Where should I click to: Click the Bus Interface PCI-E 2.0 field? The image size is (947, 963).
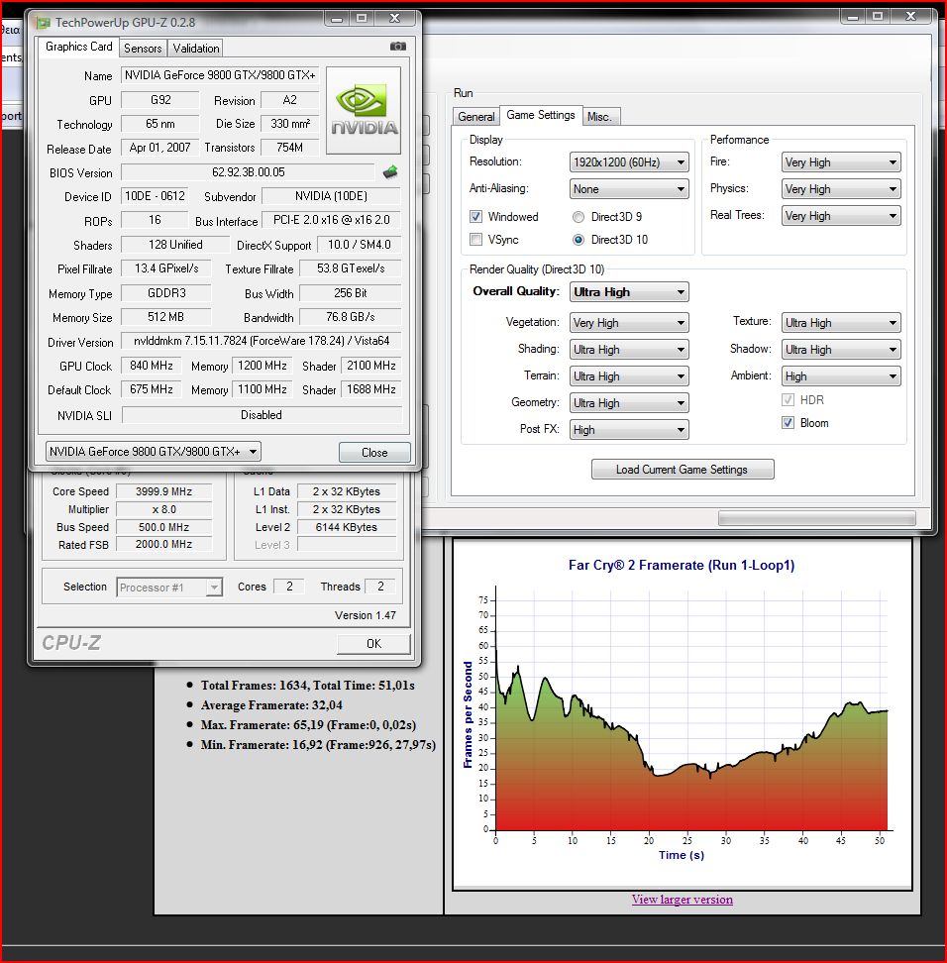[332, 220]
